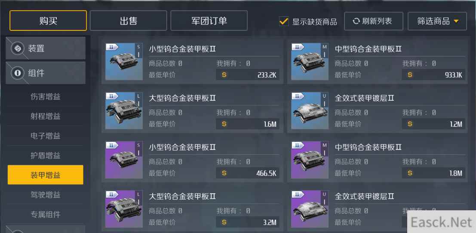476x233 pixels.
Task: Select 伤害增益 subcategory
Action: [x=46, y=97]
